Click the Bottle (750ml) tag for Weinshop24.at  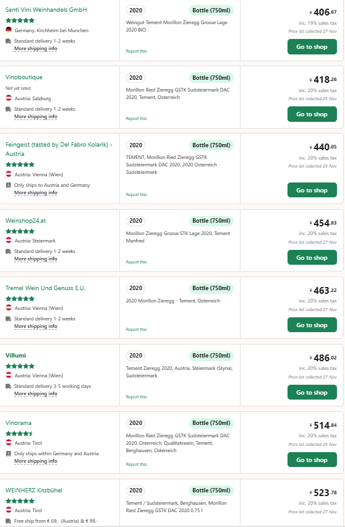pos(211,221)
